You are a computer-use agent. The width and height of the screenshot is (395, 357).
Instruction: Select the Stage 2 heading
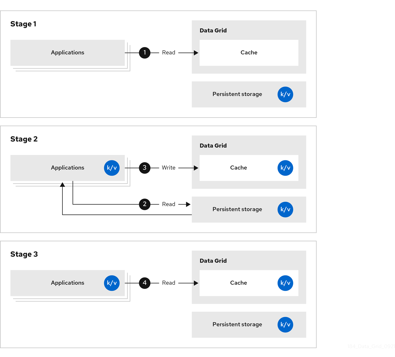coord(24,139)
